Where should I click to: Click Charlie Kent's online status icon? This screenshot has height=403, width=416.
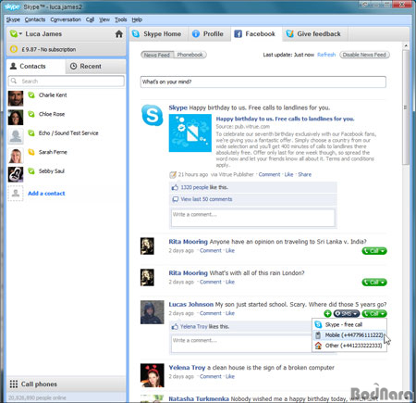coord(31,94)
